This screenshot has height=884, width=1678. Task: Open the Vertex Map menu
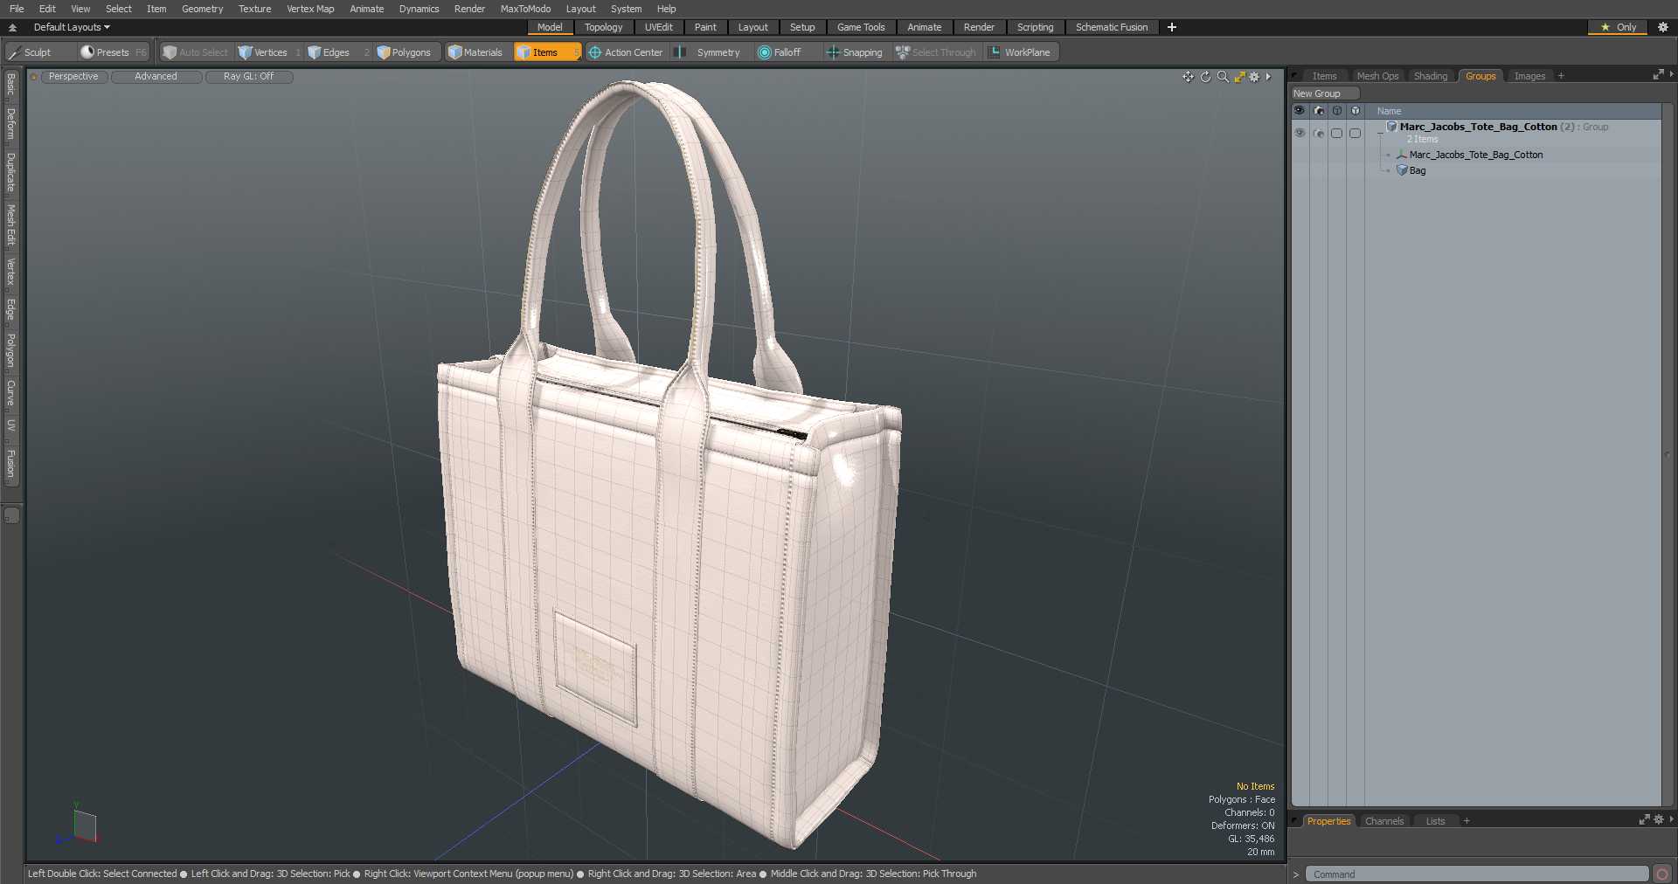click(310, 9)
